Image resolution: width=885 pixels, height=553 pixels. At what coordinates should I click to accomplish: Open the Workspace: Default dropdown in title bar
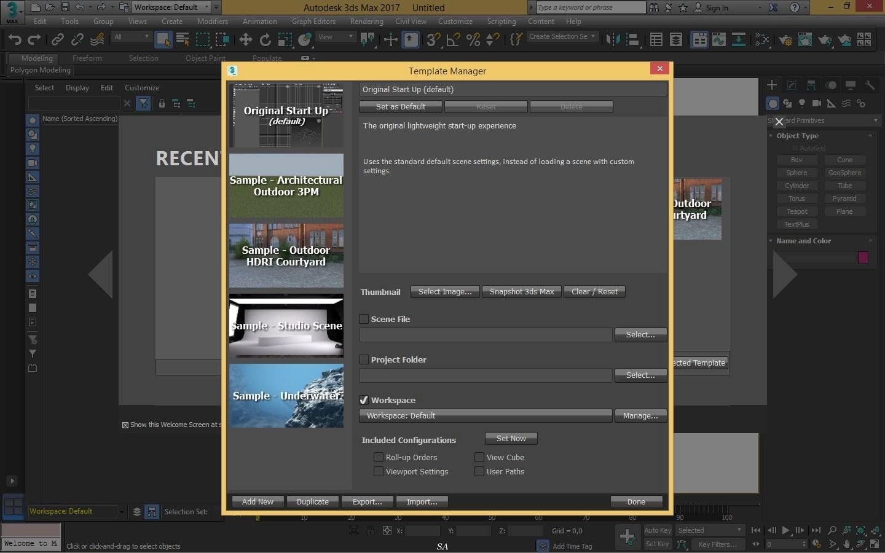[x=171, y=7]
